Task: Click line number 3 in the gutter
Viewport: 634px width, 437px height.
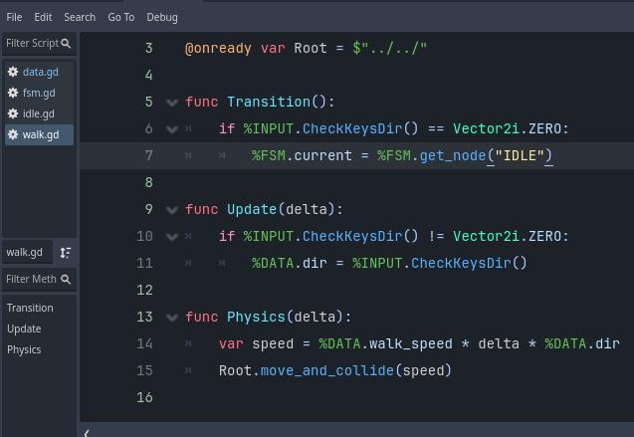Action: [149, 48]
